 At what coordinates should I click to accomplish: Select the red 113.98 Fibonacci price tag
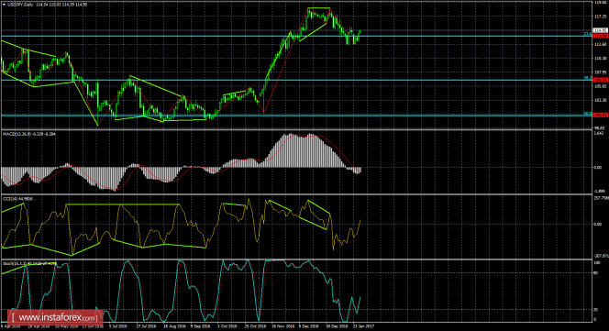click(x=600, y=36)
